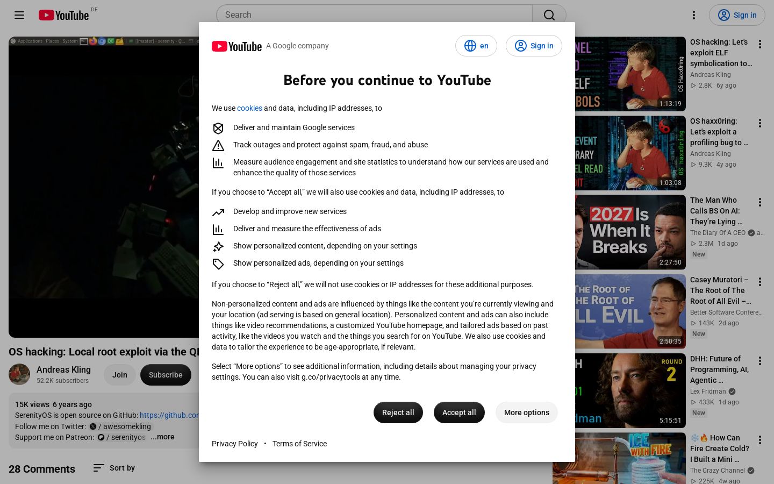
Task: Open the serenityos Patreon link
Action: click(x=122, y=437)
